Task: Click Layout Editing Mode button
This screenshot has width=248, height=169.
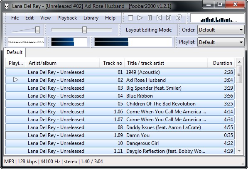Action: 149,30
